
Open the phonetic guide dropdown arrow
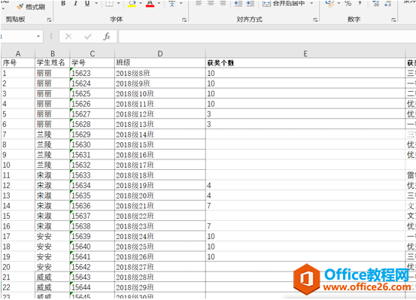coord(181,4)
